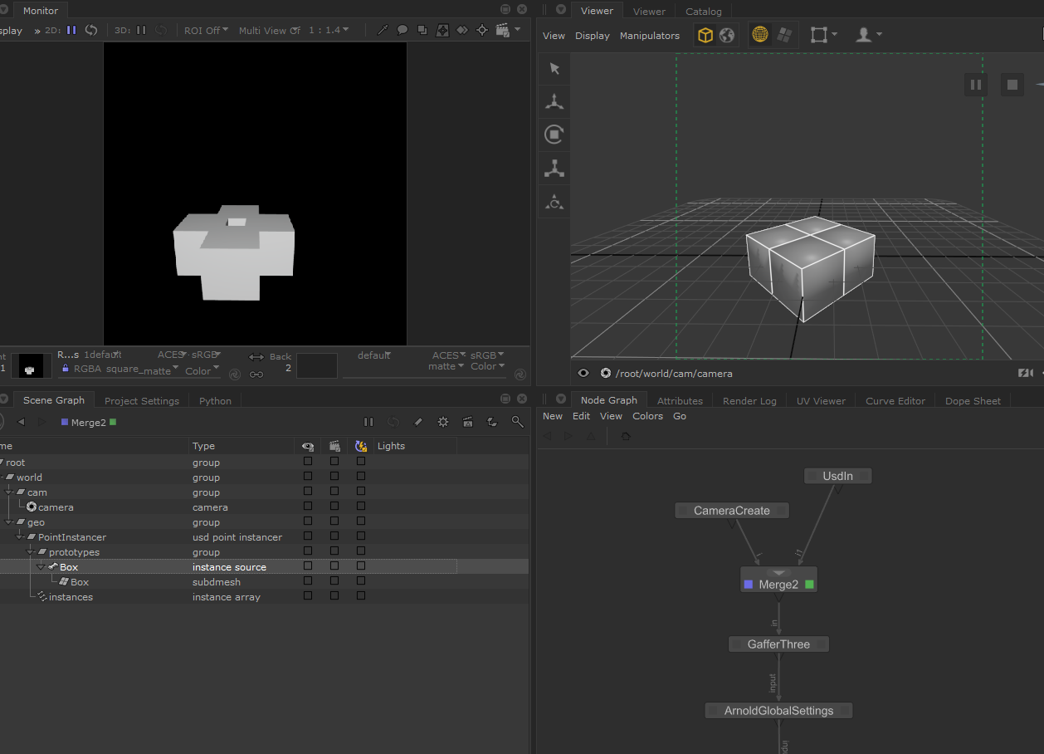Collapse the Box instance source in Scene Graph
This screenshot has height=754, width=1044.
[41, 566]
